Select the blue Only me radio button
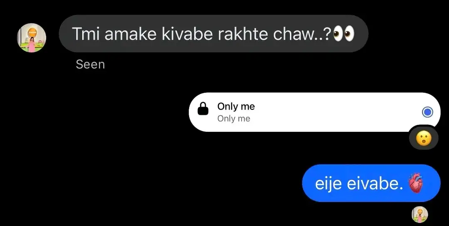 point(427,112)
